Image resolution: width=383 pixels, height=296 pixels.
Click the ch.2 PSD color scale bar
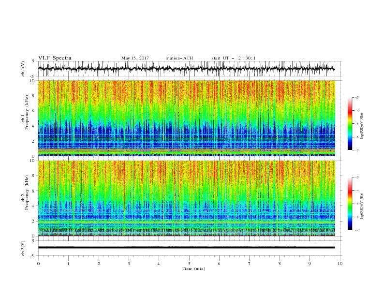point(350,204)
